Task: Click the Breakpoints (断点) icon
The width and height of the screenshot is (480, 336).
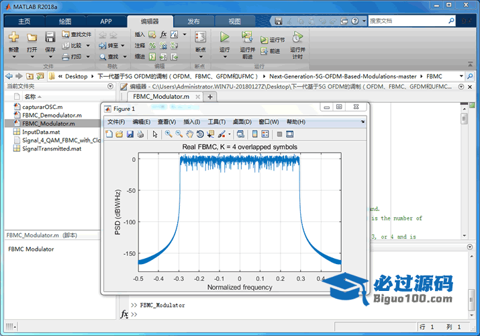Action: tap(200, 38)
